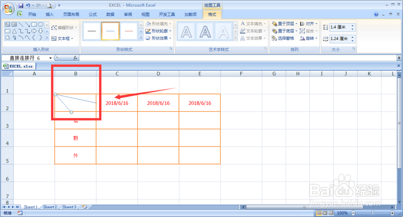Expand the shape gallery more button
This screenshot has height=217, width=403.
(47, 38)
